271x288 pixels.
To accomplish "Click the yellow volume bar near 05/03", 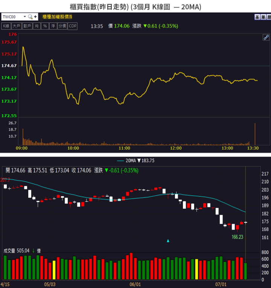I will [x=54, y=270].
